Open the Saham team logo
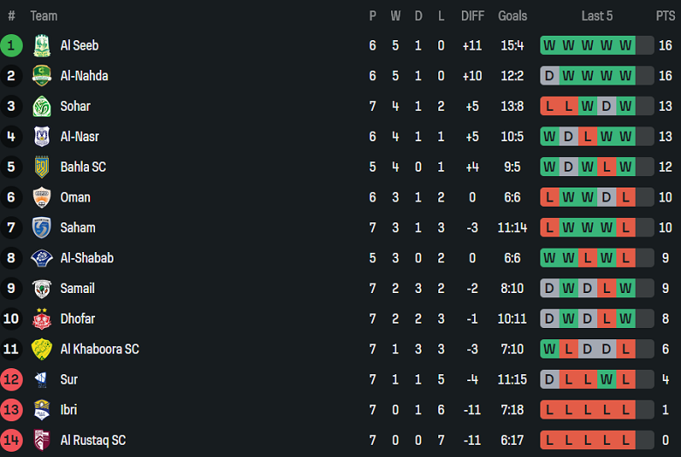 coord(41,228)
